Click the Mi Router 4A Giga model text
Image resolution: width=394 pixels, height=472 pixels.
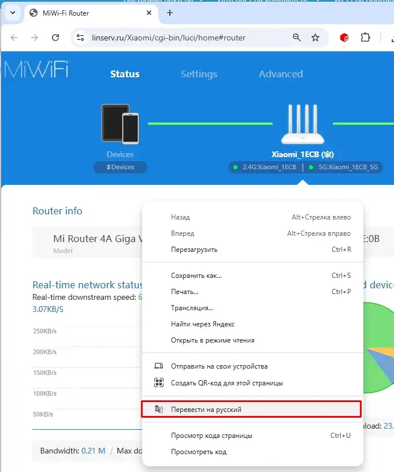(98, 239)
